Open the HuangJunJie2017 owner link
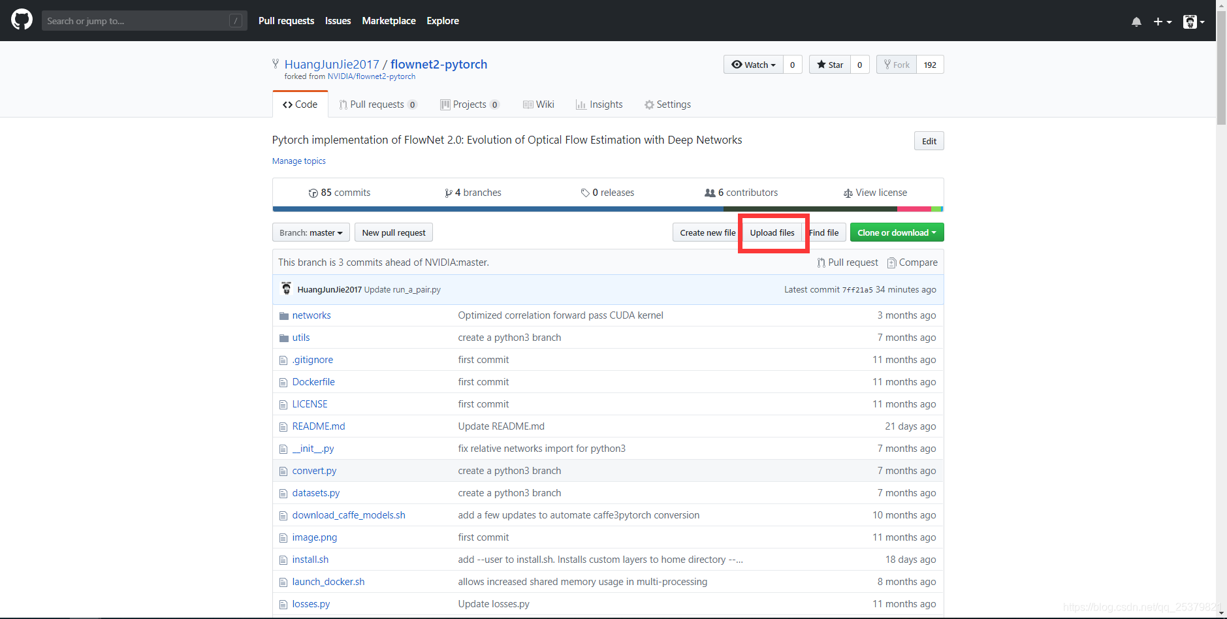 pos(332,64)
